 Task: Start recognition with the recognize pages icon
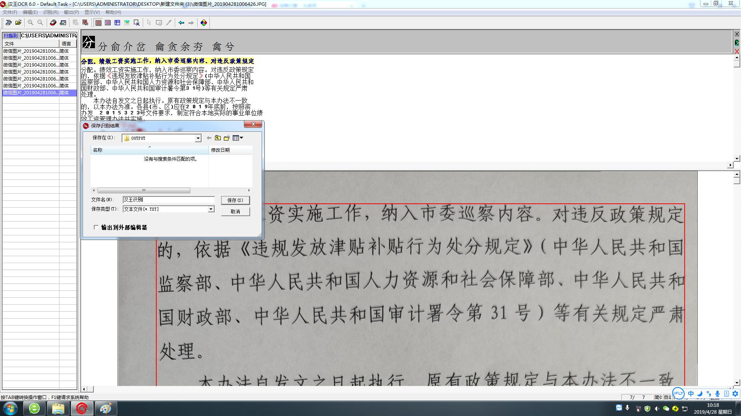53,22
